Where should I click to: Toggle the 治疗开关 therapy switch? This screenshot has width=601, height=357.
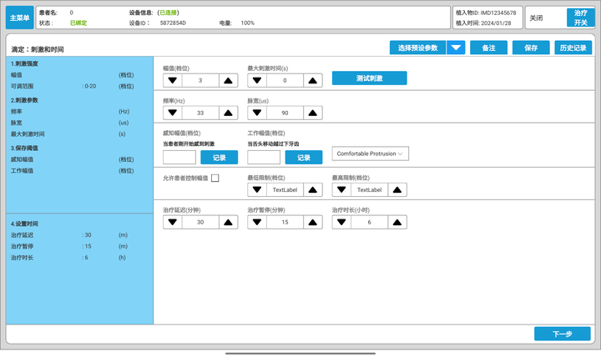point(580,18)
